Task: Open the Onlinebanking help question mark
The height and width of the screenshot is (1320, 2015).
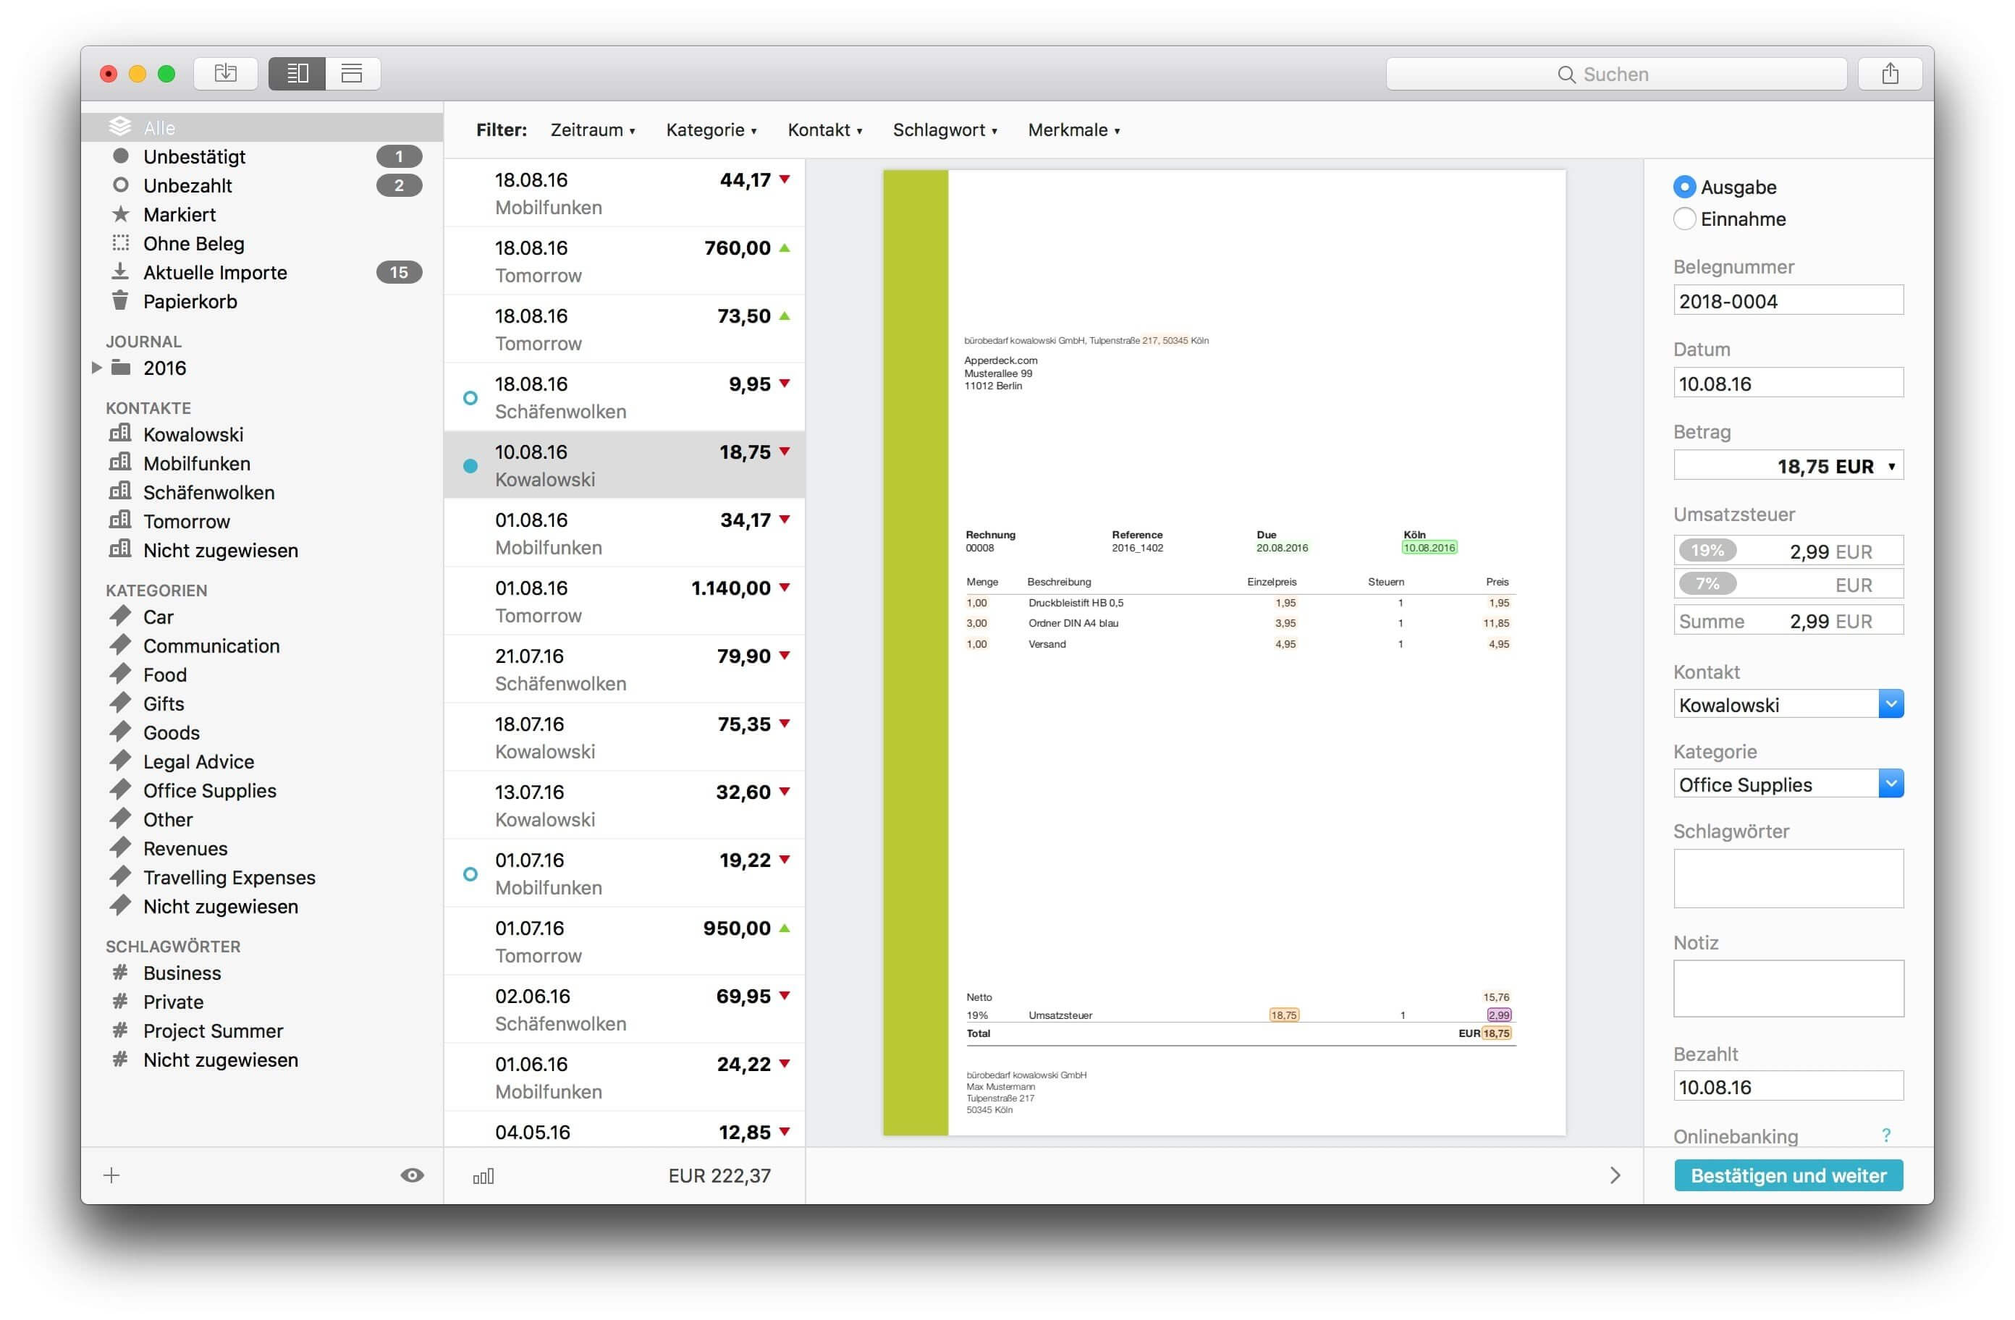Action: [1885, 1135]
